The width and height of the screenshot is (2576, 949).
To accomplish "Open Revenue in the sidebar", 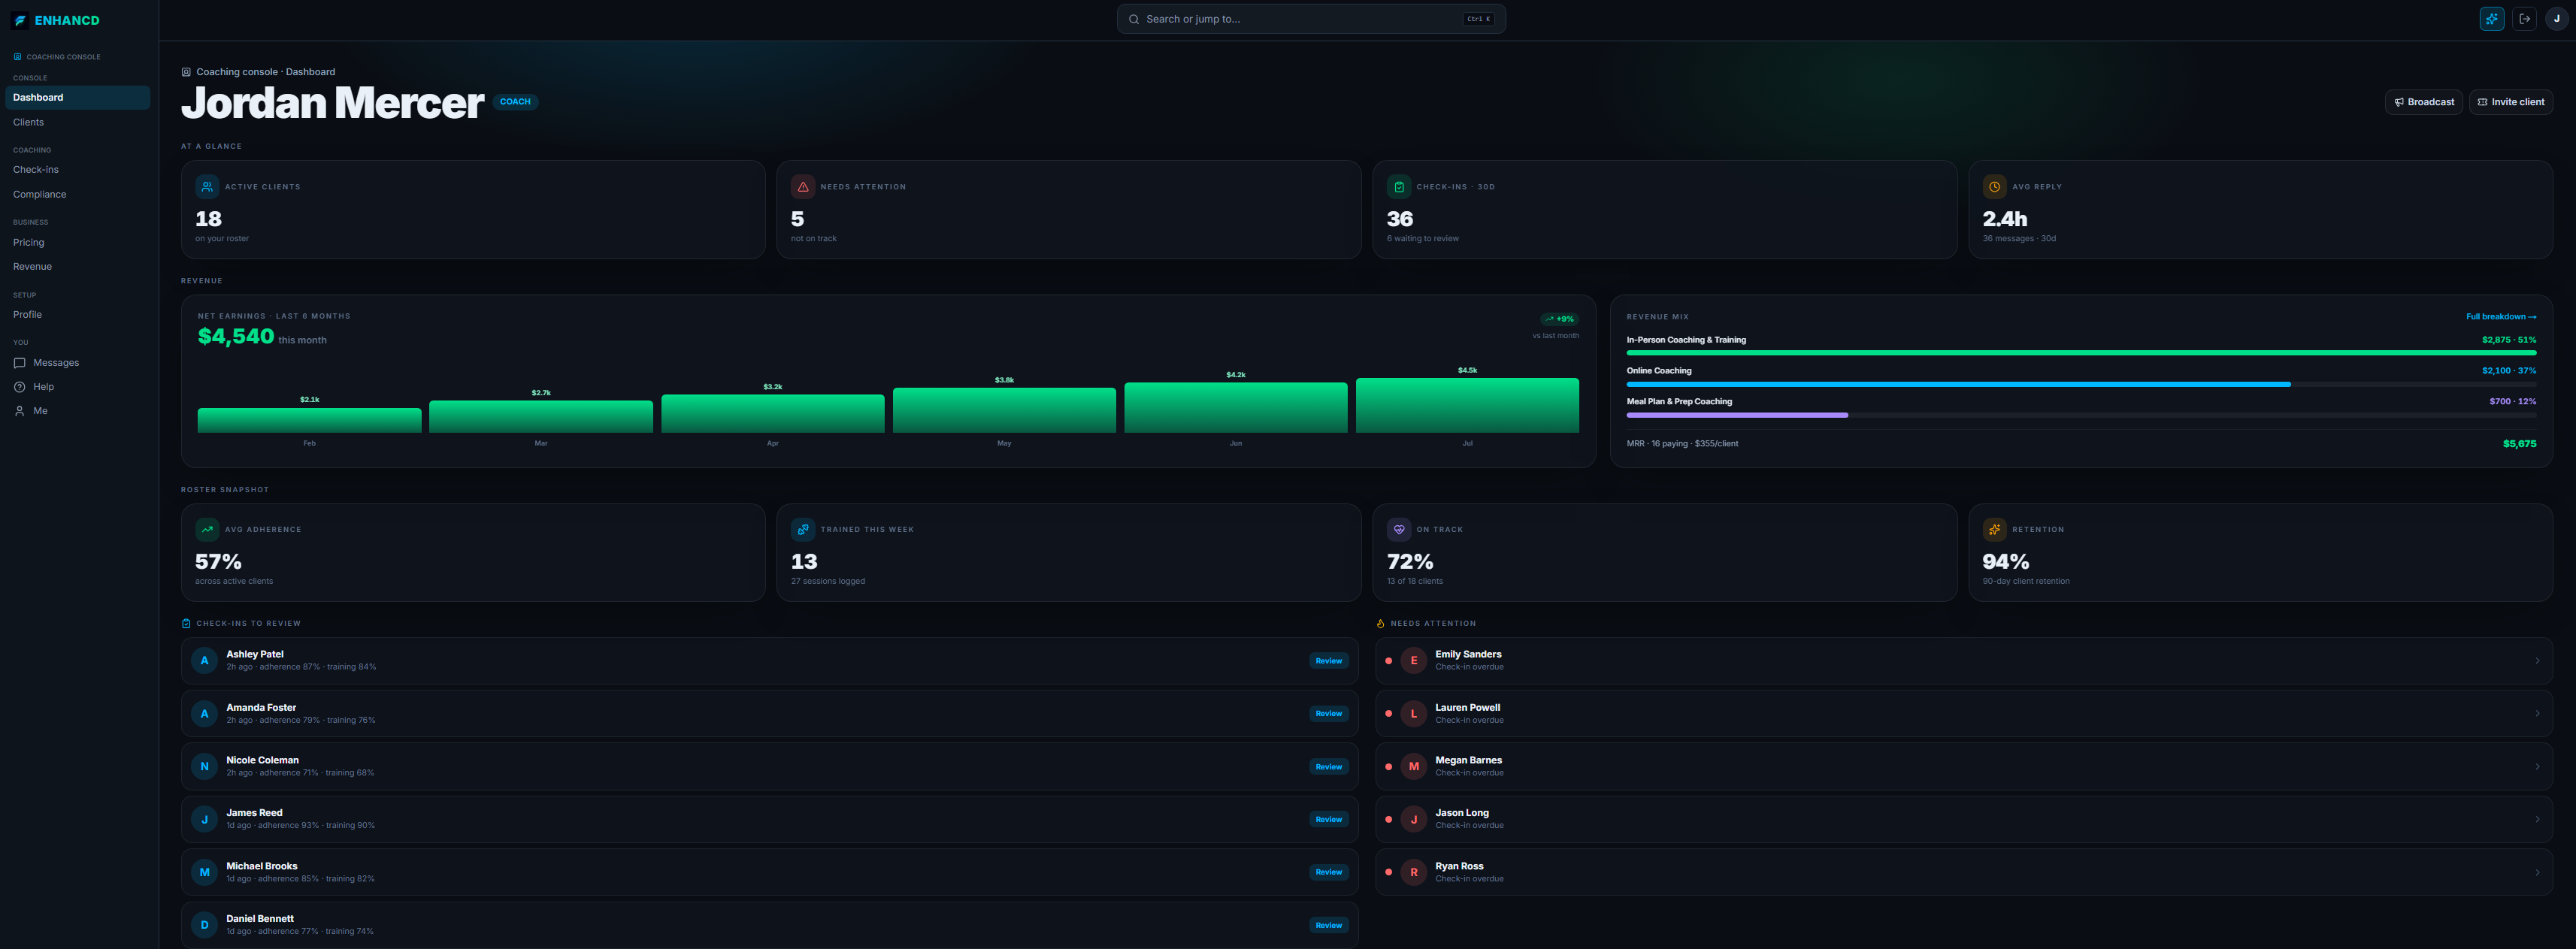I will [x=78, y=267].
